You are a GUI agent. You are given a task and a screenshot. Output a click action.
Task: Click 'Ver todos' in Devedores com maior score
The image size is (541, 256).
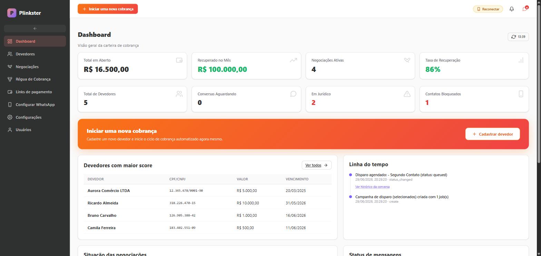click(x=316, y=165)
